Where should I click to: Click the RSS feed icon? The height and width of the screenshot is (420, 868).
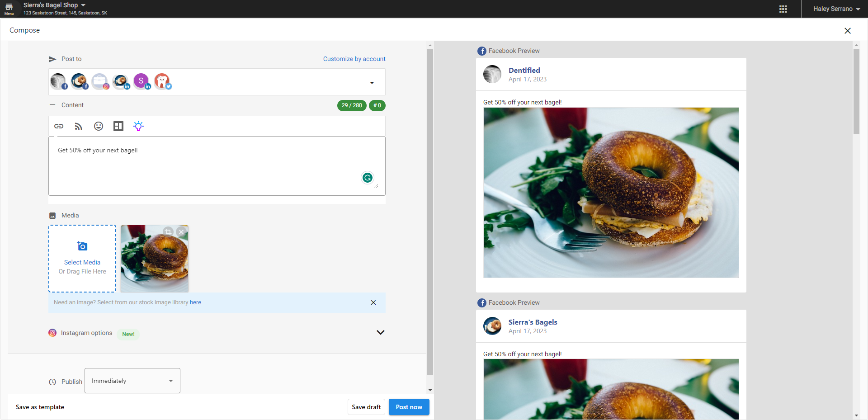79,126
